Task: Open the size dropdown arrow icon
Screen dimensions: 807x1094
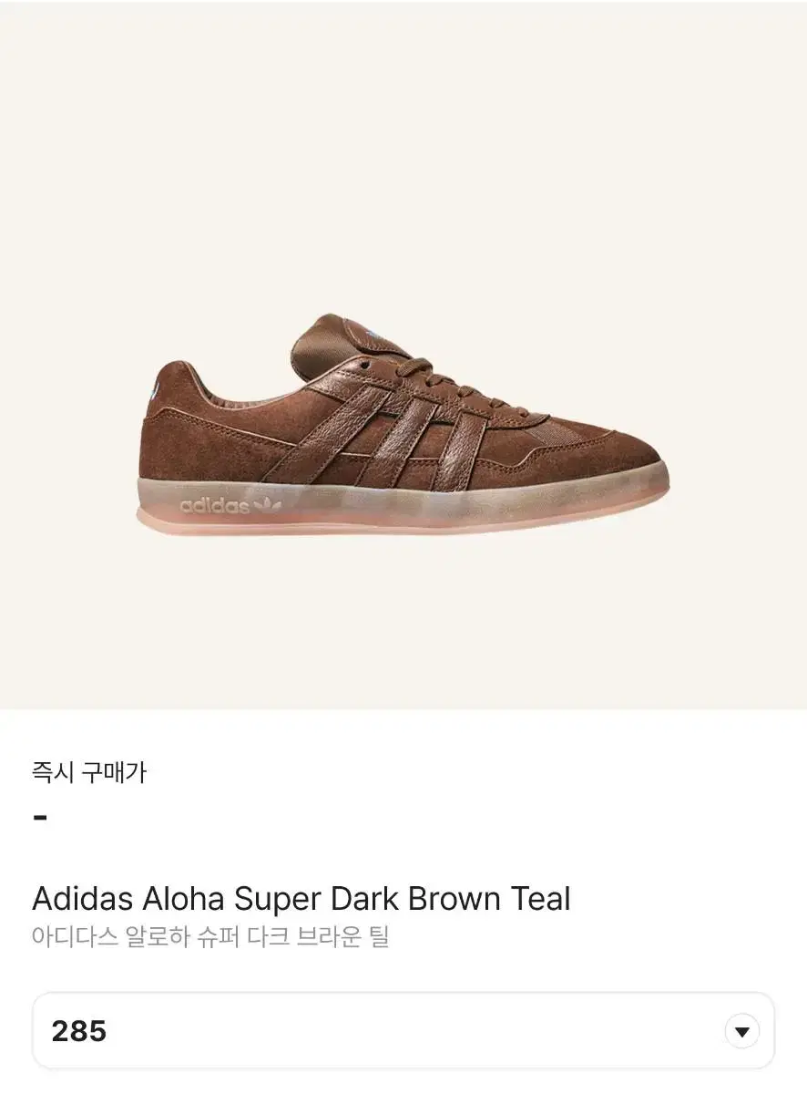Action: [741, 1031]
